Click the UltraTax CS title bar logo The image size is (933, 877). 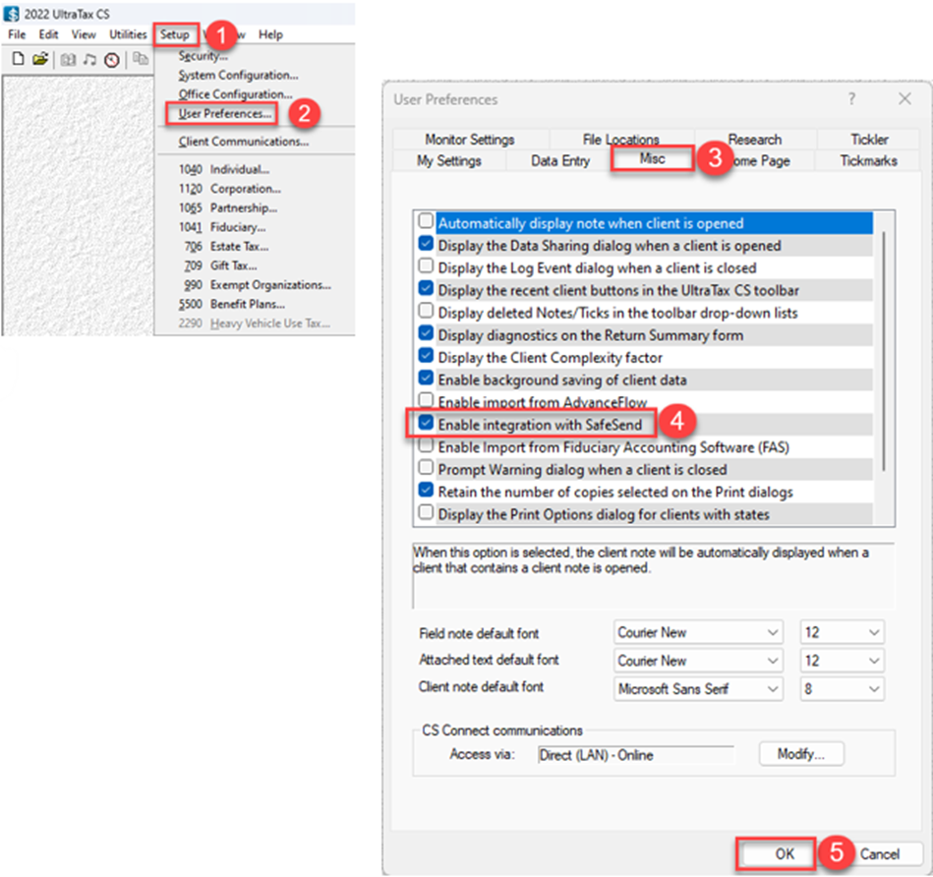click(x=12, y=14)
